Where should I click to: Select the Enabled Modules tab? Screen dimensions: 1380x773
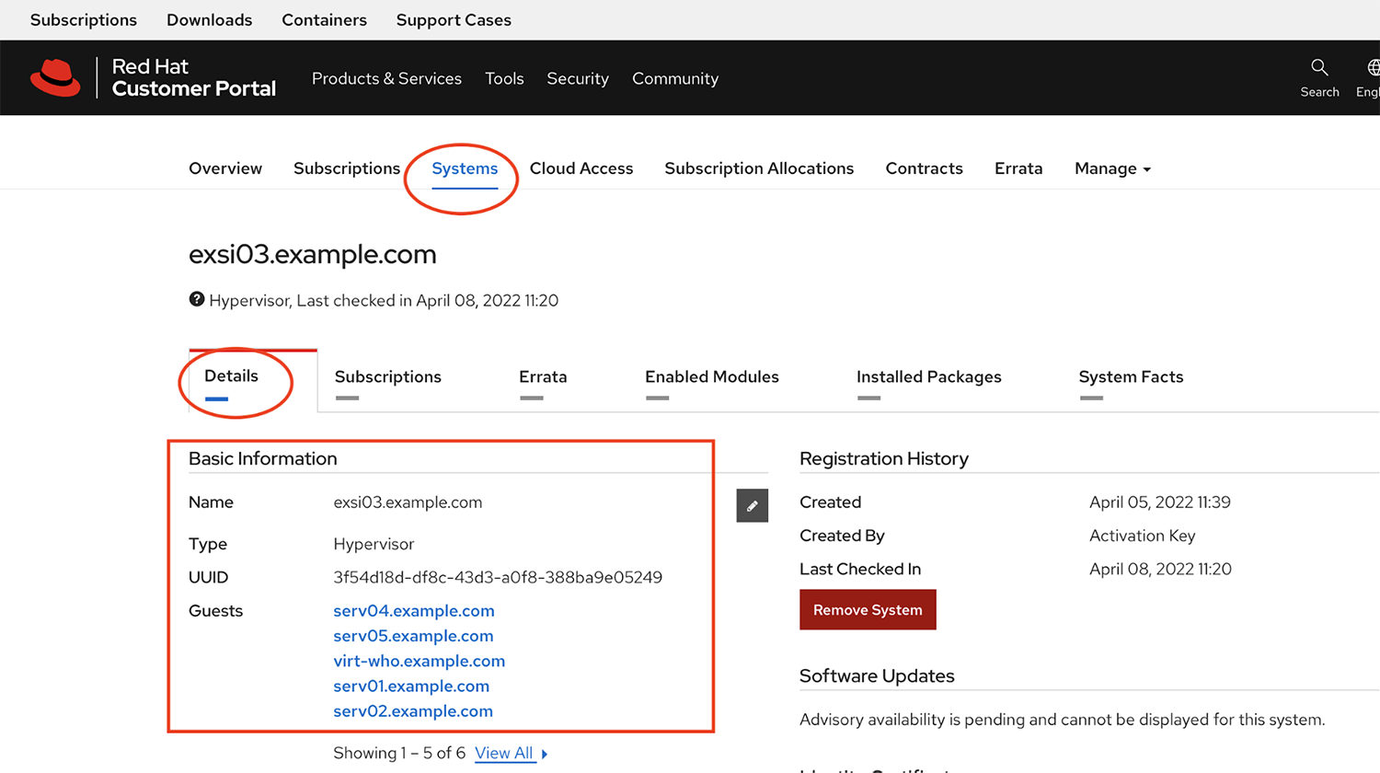[x=711, y=376]
